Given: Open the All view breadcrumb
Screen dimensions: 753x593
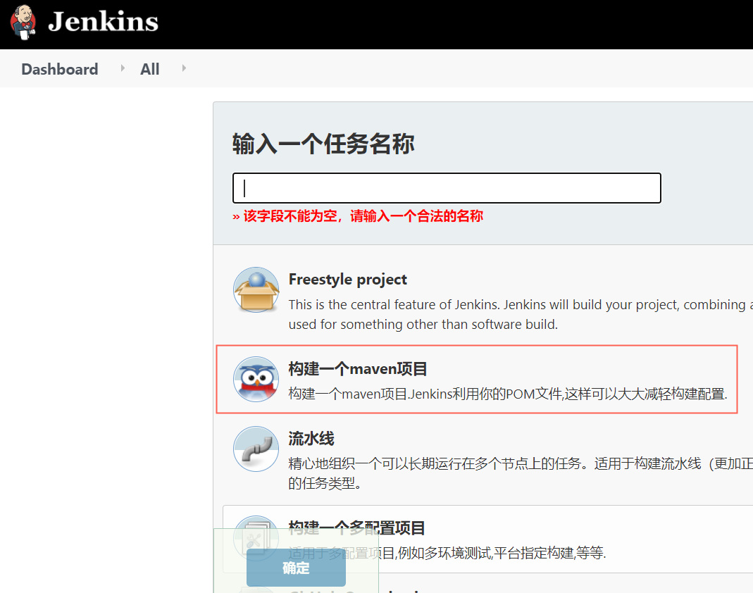Looking at the screenshot, I should pos(150,69).
